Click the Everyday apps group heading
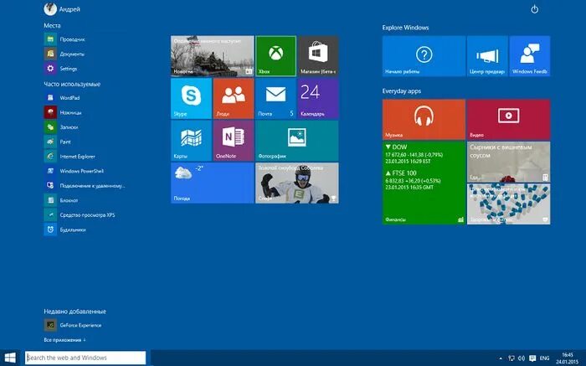Image resolution: width=586 pixels, height=366 pixels. [401, 90]
